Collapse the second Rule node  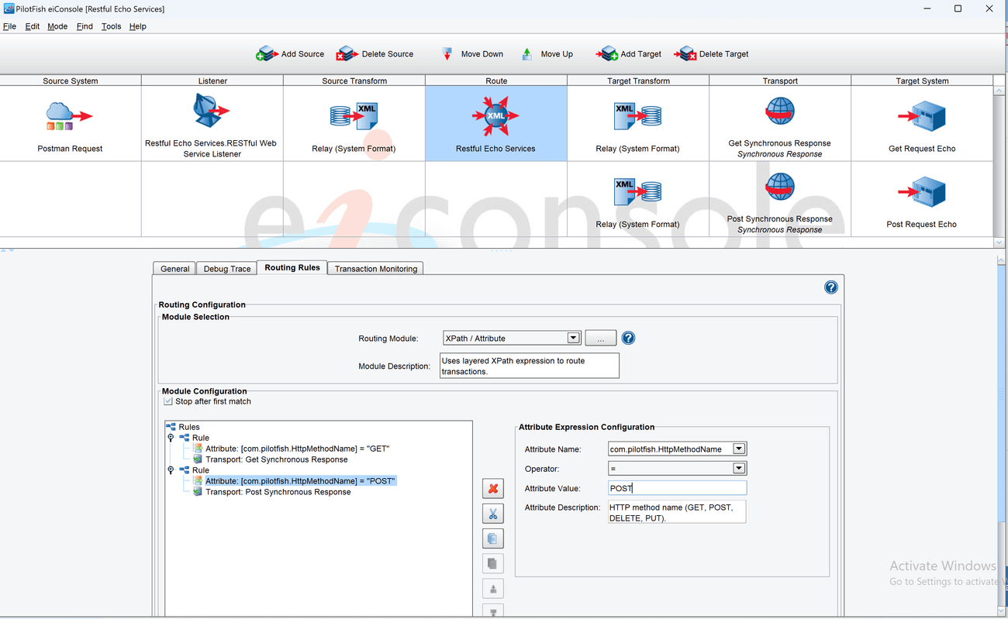(x=171, y=470)
